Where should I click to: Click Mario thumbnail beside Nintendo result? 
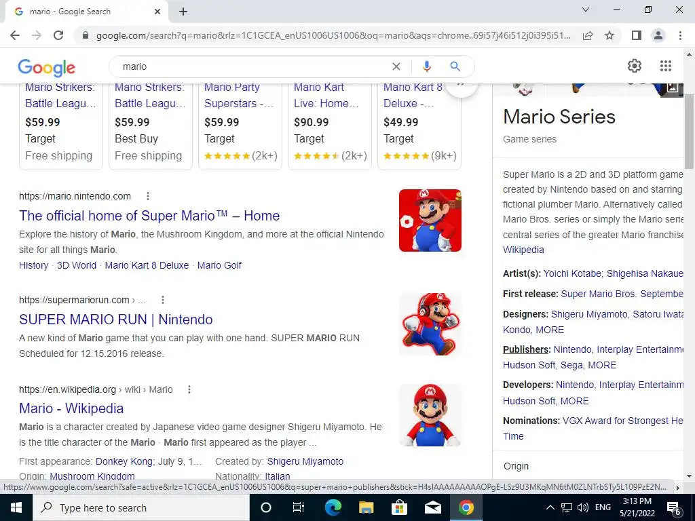(x=430, y=220)
